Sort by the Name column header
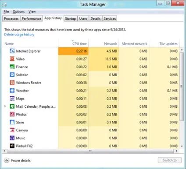This screenshot has height=169, width=186. point(30,43)
